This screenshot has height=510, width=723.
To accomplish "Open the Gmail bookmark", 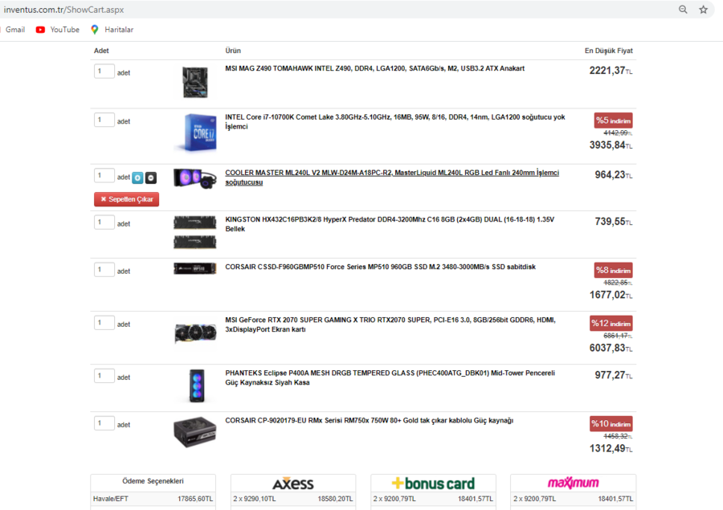I will pyautogui.click(x=14, y=30).
